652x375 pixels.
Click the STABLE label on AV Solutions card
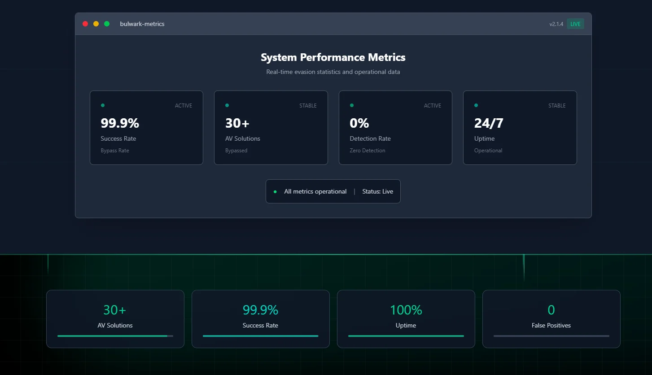point(308,106)
